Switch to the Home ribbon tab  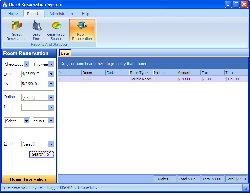(x=13, y=14)
